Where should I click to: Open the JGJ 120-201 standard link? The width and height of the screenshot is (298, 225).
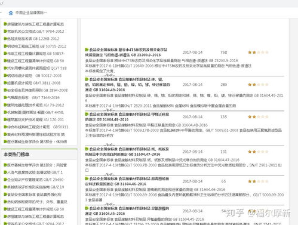[x=36, y=119]
